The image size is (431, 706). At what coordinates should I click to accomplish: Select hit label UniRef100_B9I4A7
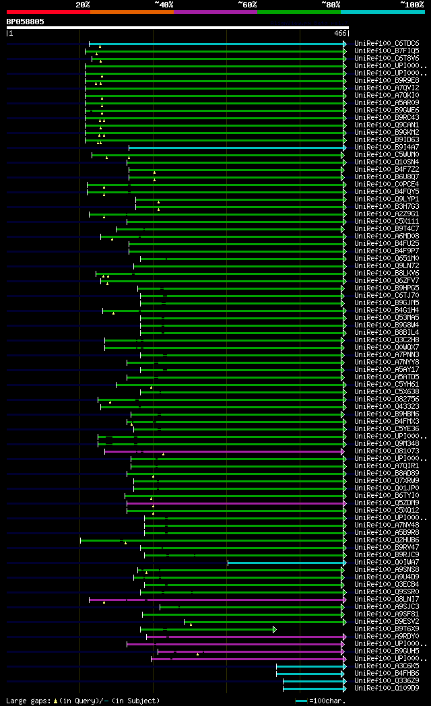(387, 148)
